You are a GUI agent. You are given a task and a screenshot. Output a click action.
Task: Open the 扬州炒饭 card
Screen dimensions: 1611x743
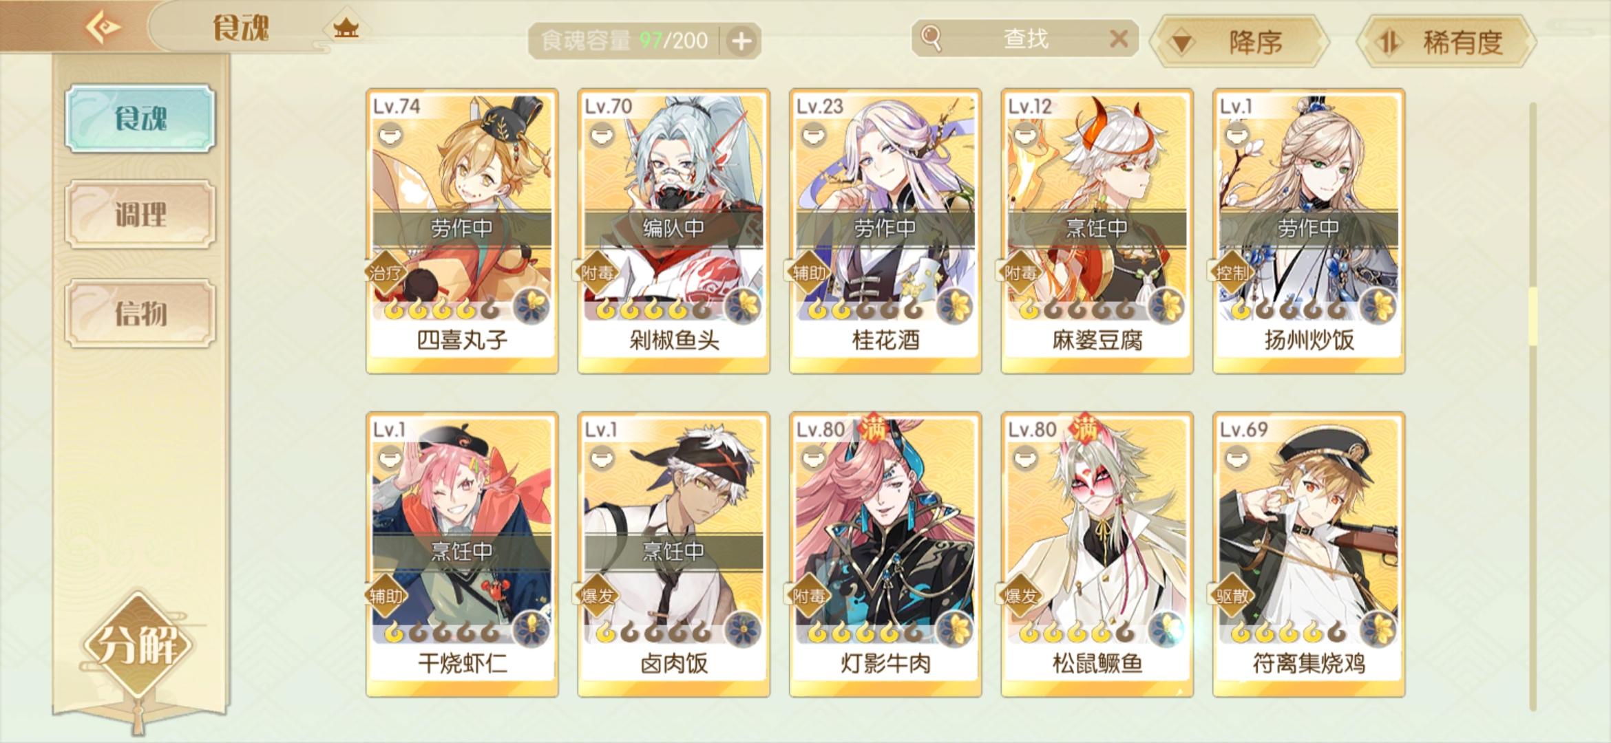(1309, 230)
